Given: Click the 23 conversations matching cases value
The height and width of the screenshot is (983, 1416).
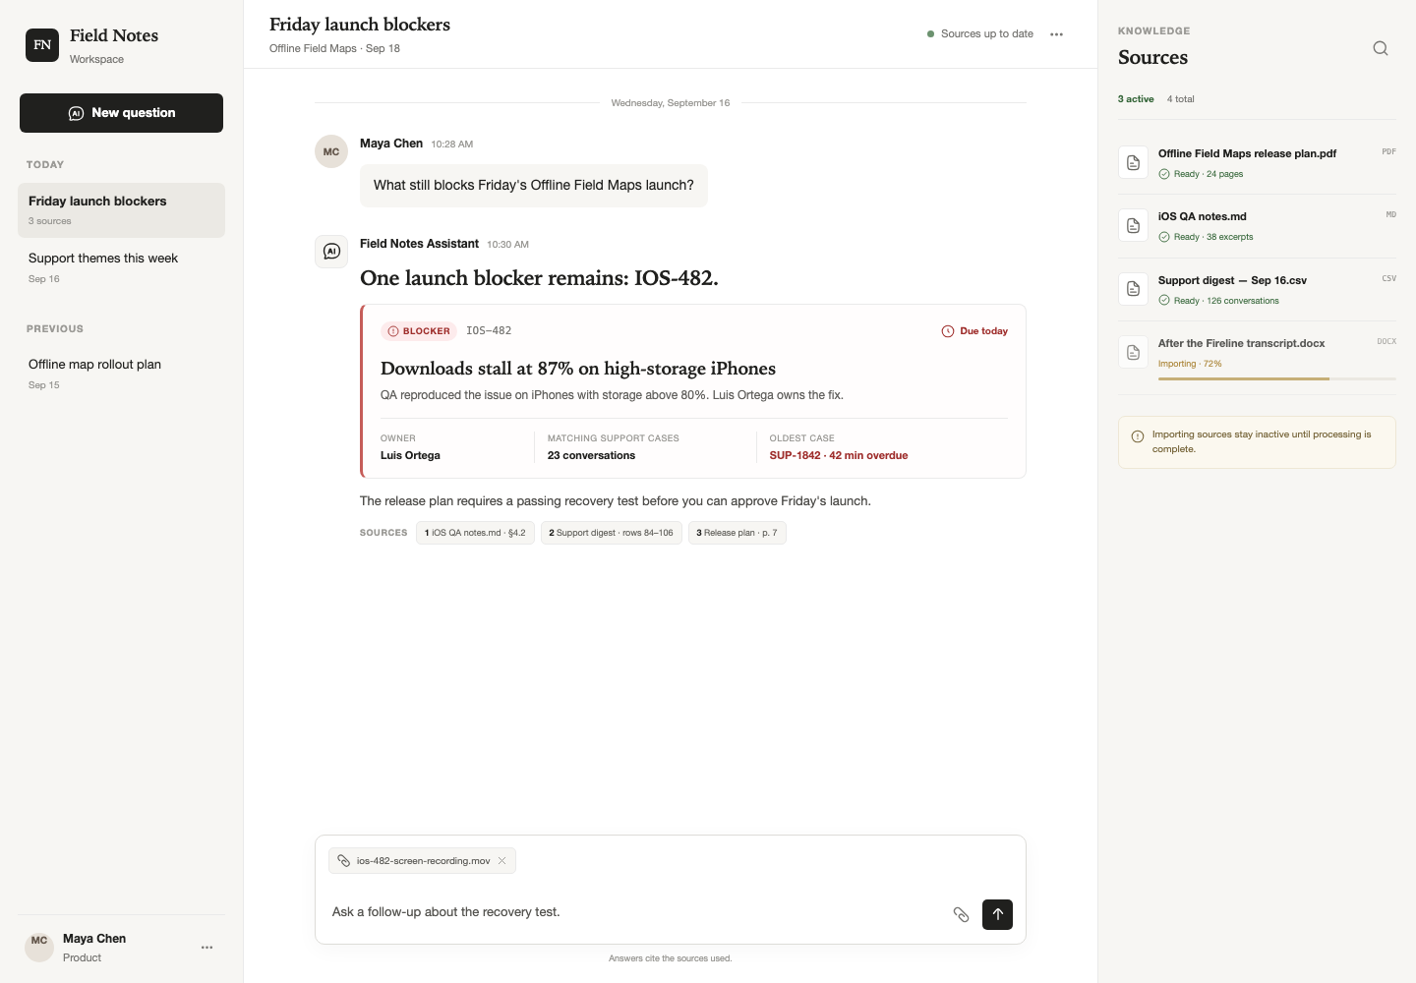Looking at the screenshot, I should [x=591, y=456].
